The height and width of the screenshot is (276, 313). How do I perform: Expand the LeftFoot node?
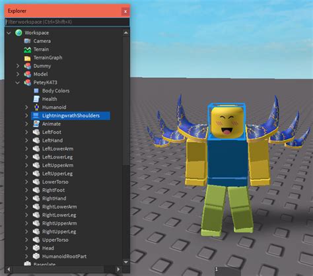click(26, 132)
